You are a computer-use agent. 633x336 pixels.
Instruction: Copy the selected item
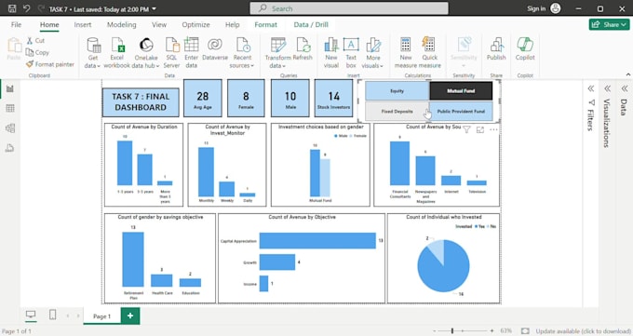pos(37,52)
